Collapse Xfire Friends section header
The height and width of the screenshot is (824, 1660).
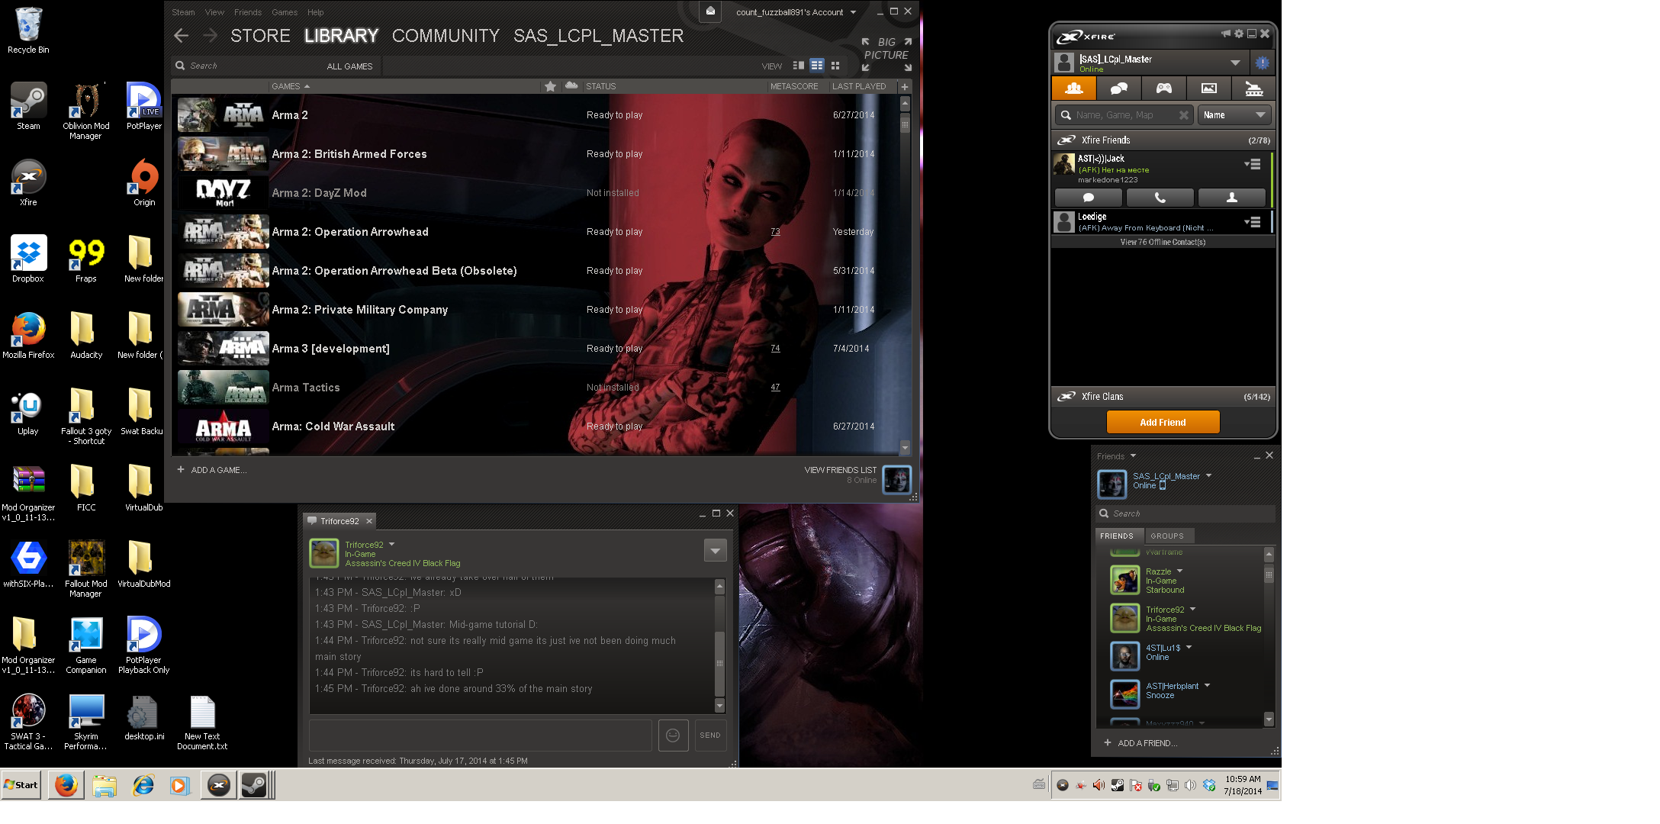(1163, 140)
